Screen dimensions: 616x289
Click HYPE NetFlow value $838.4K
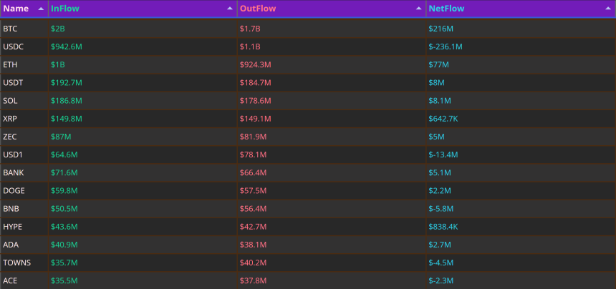pyautogui.click(x=443, y=227)
